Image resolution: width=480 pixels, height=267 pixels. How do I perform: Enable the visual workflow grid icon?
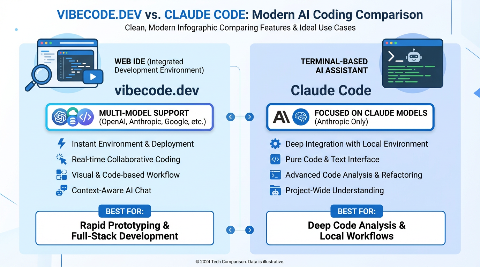(x=62, y=175)
